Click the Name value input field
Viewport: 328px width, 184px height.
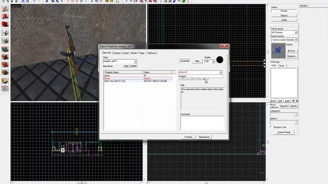199,72
